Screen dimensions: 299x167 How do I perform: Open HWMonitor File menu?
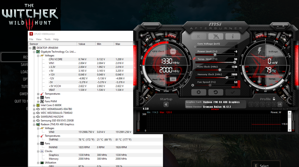coord(31,39)
